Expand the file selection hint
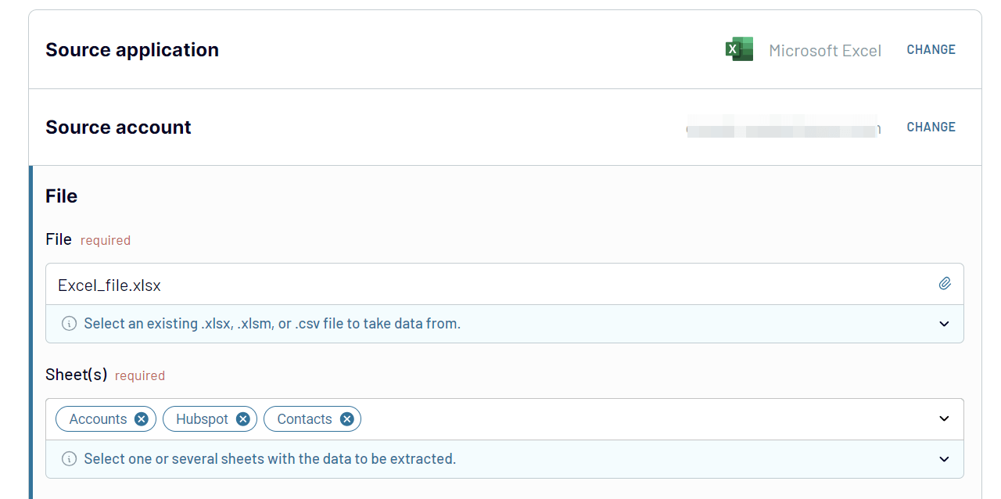The height and width of the screenshot is (499, 1001). point(944,324)
